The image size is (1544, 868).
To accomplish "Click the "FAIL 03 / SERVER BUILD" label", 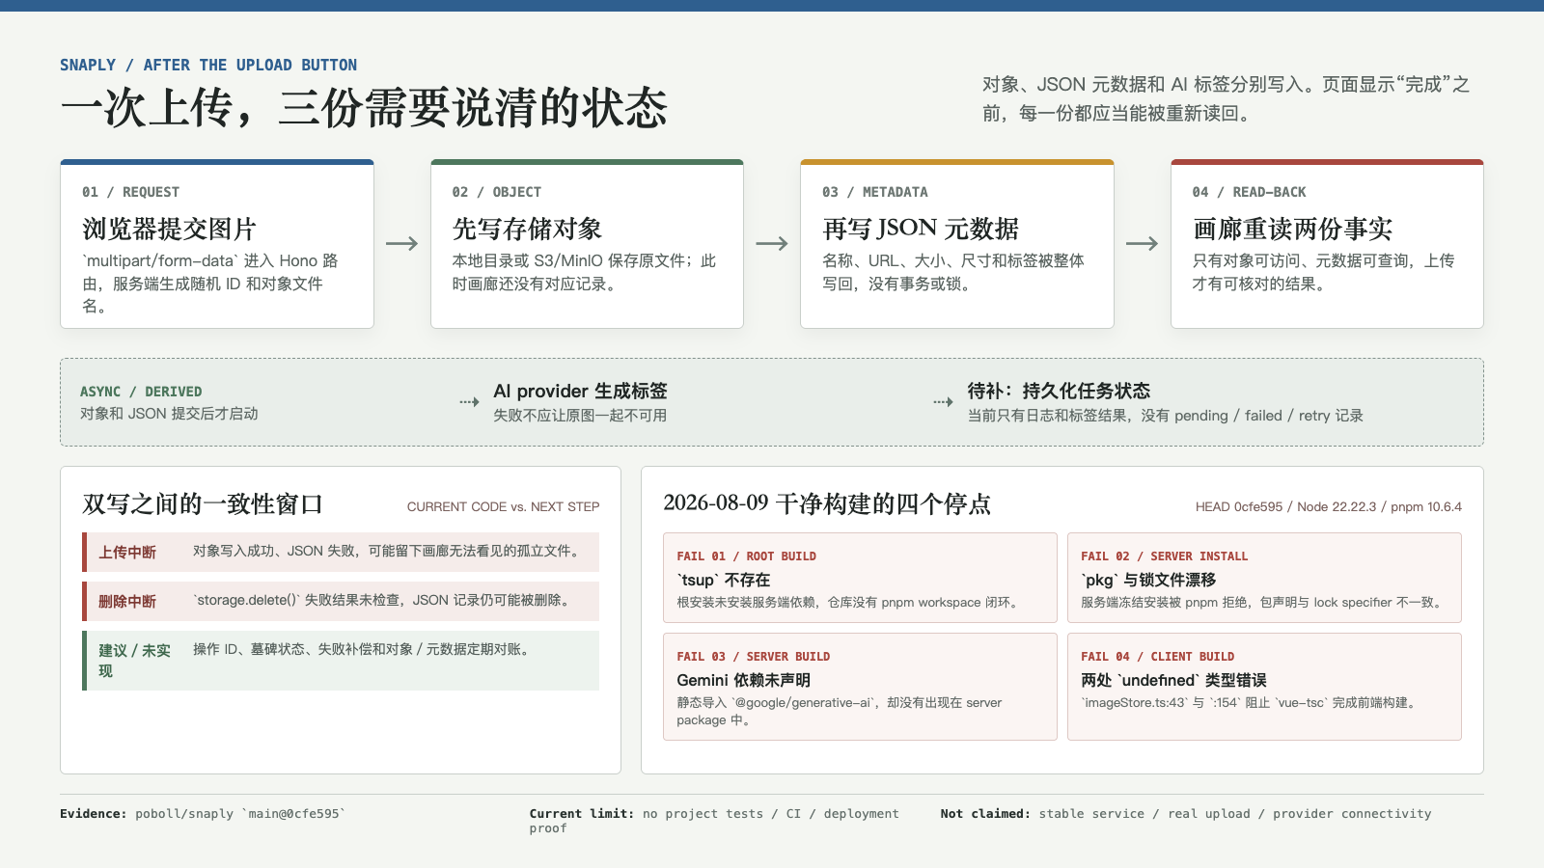I will click(753, 657).
